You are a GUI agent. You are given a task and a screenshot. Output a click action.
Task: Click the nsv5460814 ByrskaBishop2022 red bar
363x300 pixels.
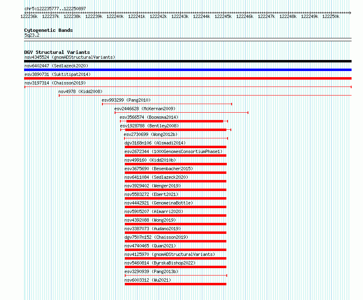175,267
